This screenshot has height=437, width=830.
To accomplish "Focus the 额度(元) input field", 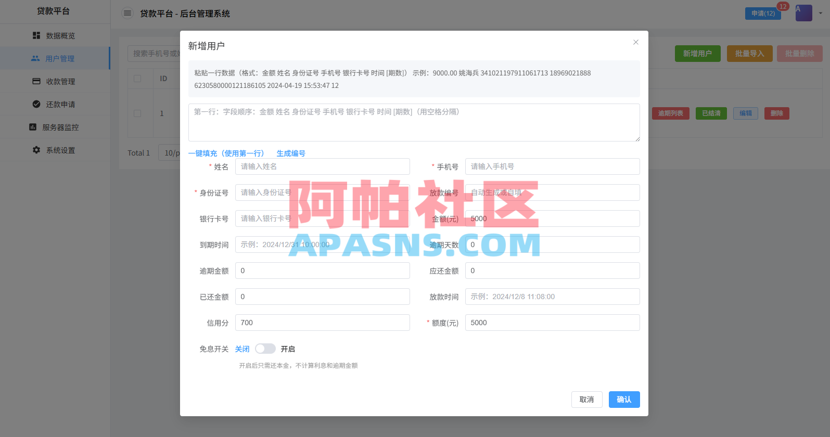I will [553, 323].
